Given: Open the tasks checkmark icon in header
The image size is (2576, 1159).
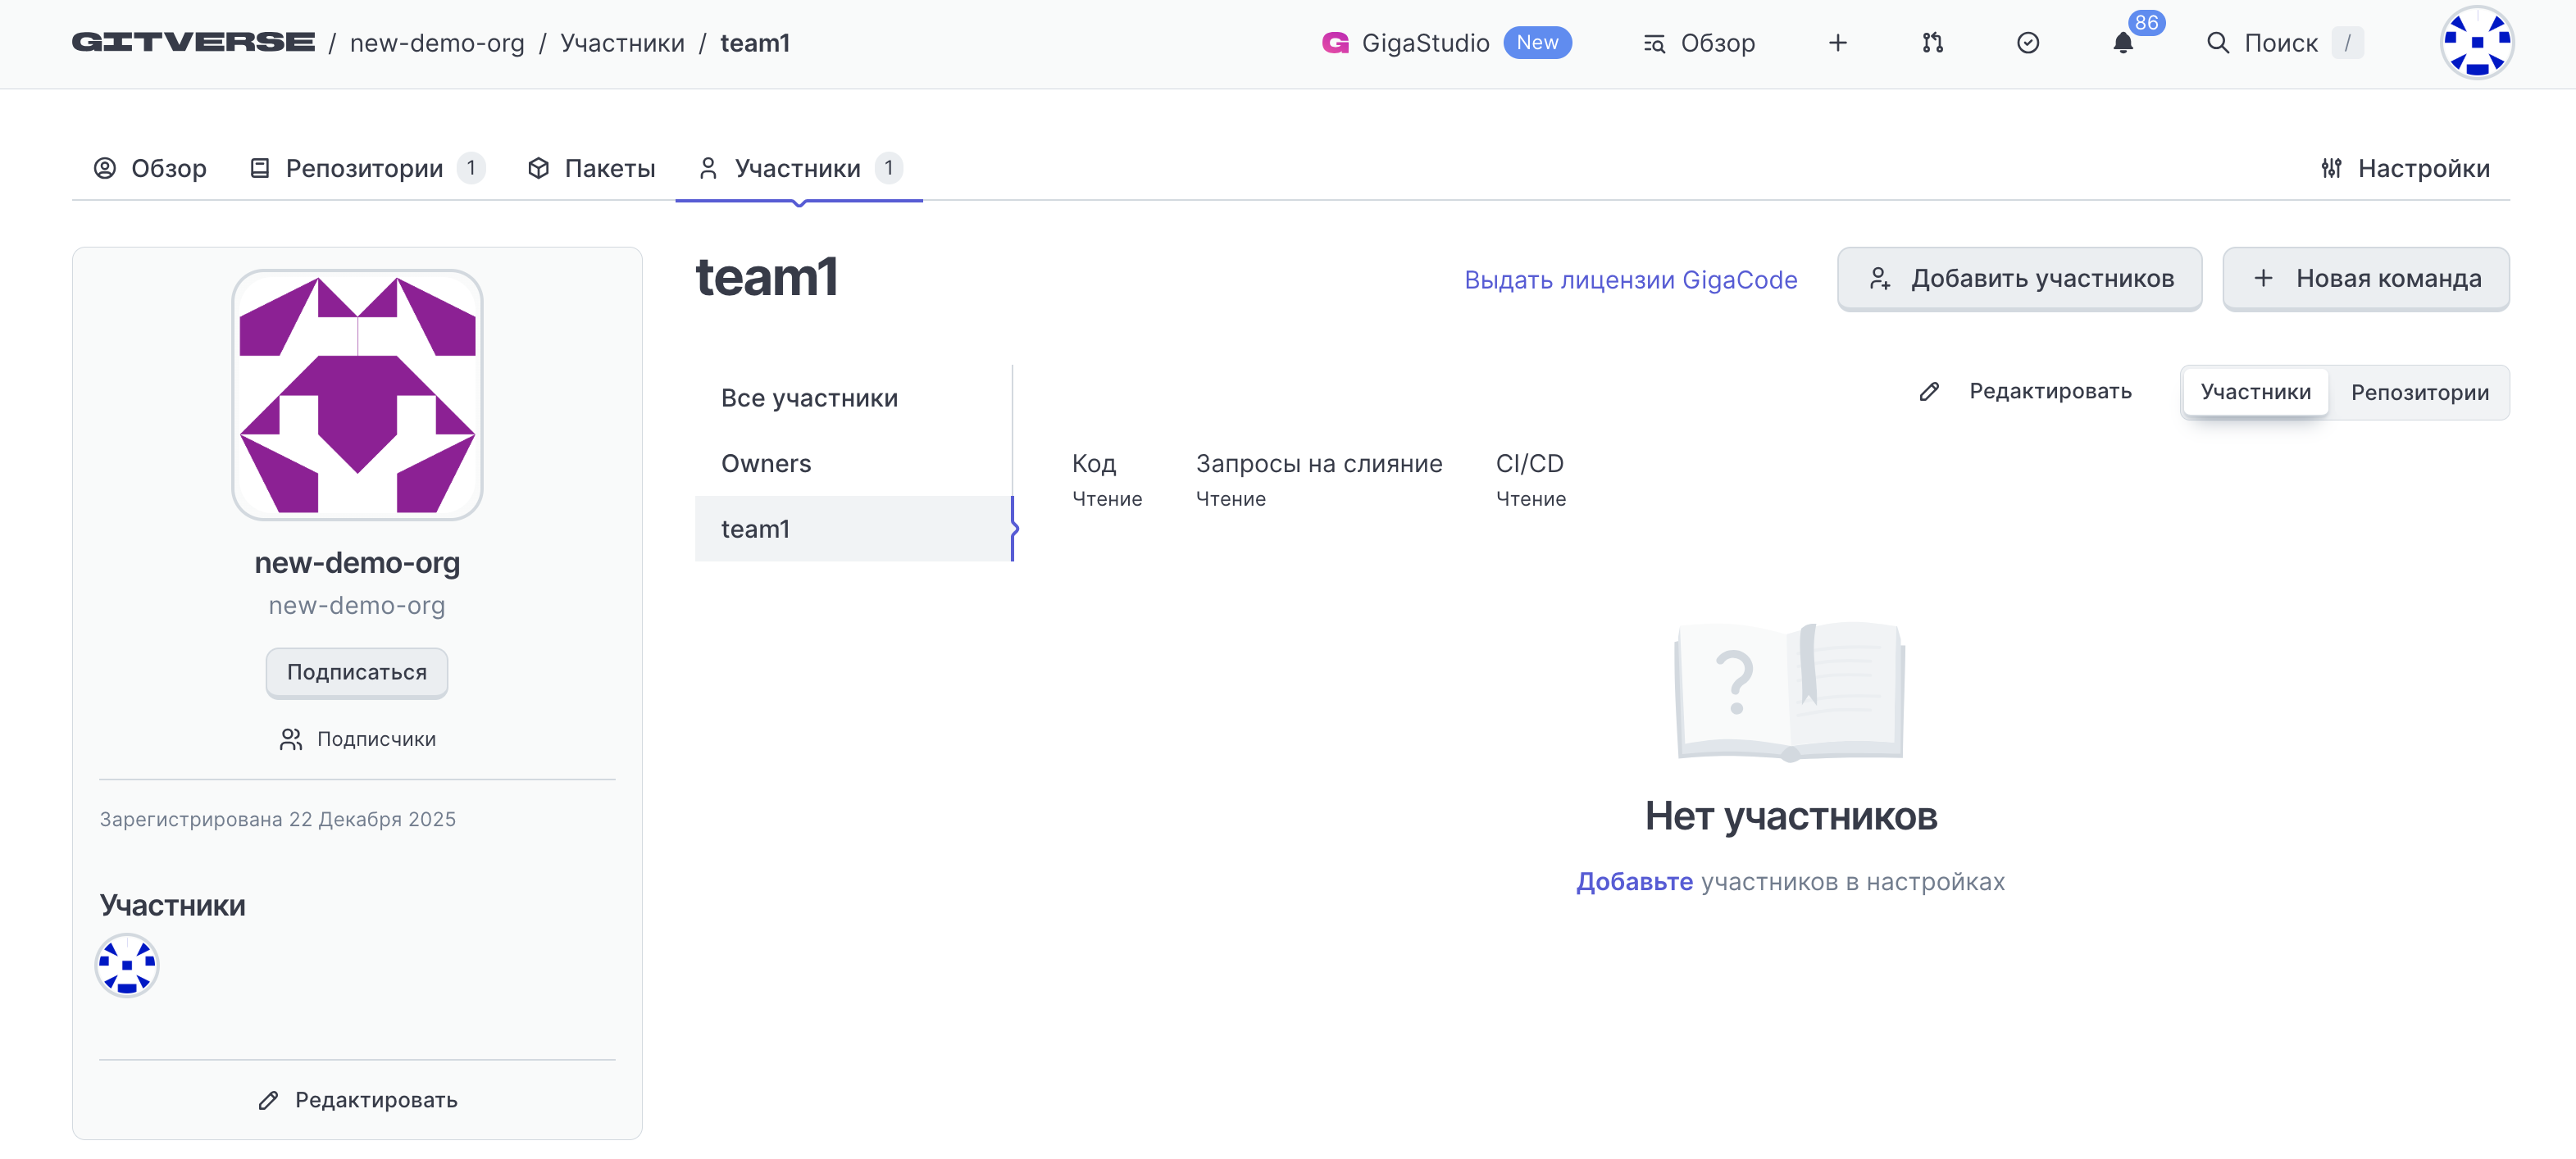Looking at the screenshot, I should click(x=2027, y=43).
